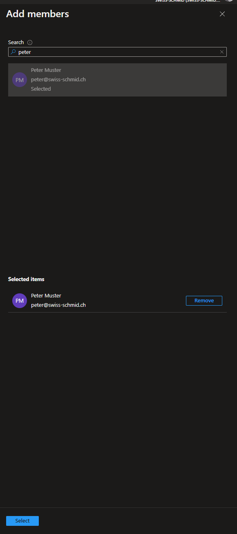Click the email under Selected items
The image size is (237, 534).
click(x=58, y=305)
